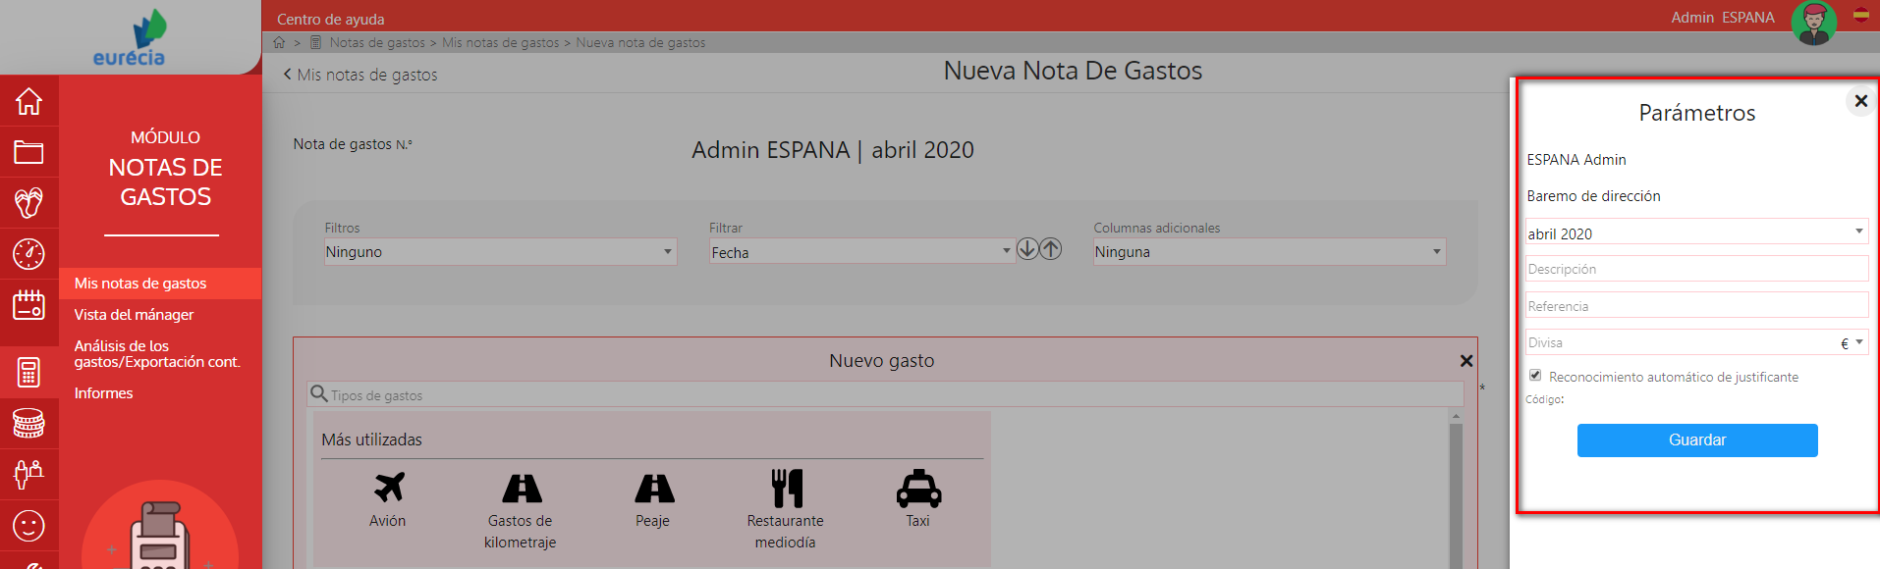Open the people module icon in the sidebar
Screen dimensions: 1880x569
[28, 475]
